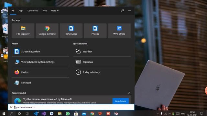This screenshot has height=116, width=207.
Task: Select the All search tab
Action: pos(13,11)
